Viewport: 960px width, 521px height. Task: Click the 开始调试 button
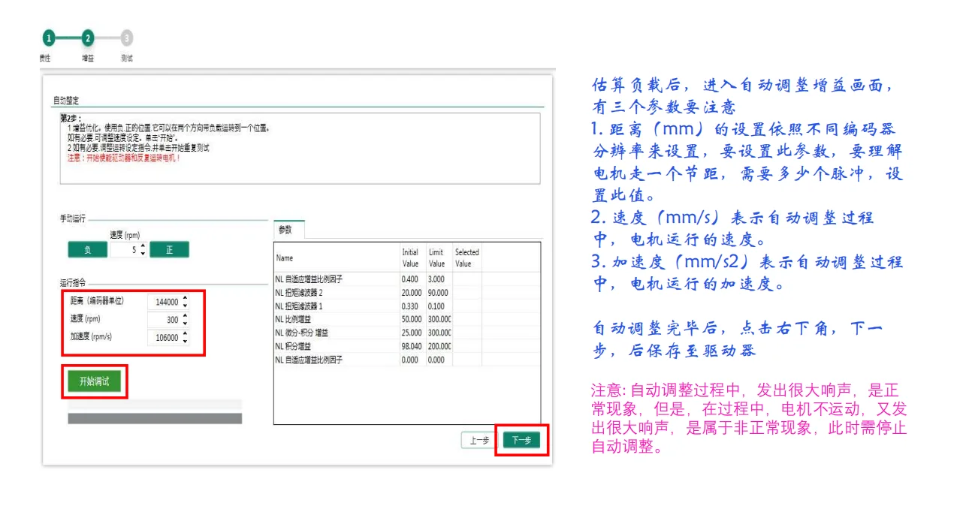point(95,381)
